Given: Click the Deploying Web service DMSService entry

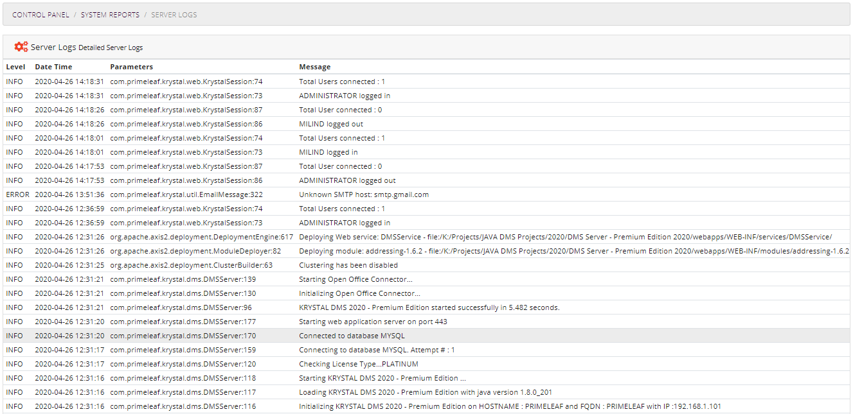Looking at the screenshot, I should pyautogui.click(x=450, y=236).
